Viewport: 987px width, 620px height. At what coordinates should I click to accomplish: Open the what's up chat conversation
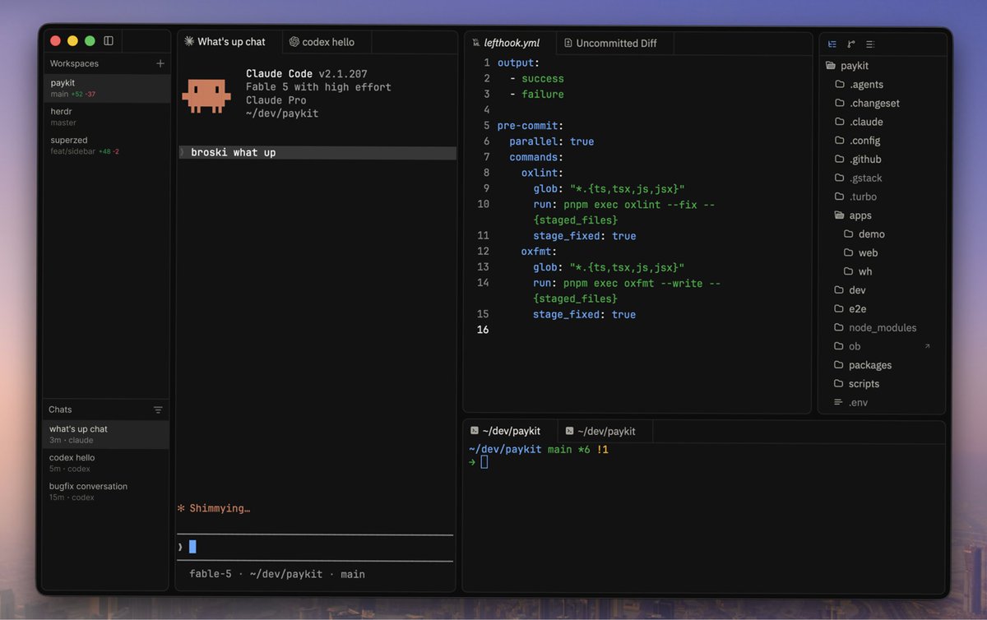click(x=106, y=434)
